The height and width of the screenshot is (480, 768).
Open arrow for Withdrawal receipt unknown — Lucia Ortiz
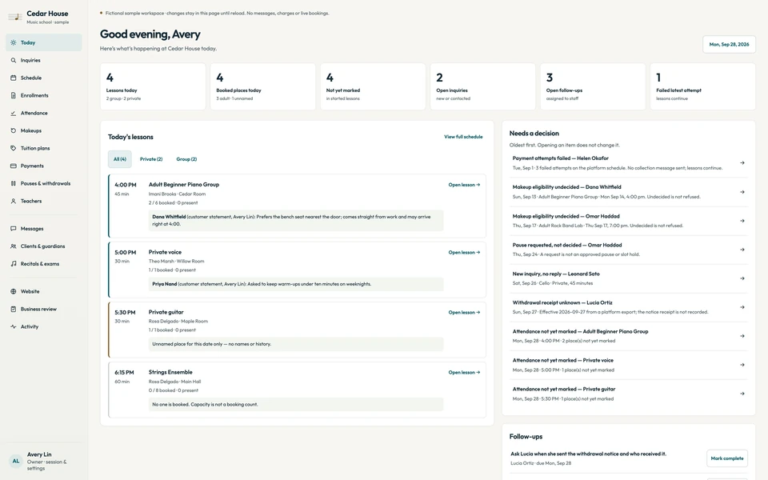742,307
